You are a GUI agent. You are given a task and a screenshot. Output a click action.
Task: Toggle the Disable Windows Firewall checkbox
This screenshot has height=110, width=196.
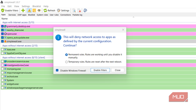(x=57, y=70)
